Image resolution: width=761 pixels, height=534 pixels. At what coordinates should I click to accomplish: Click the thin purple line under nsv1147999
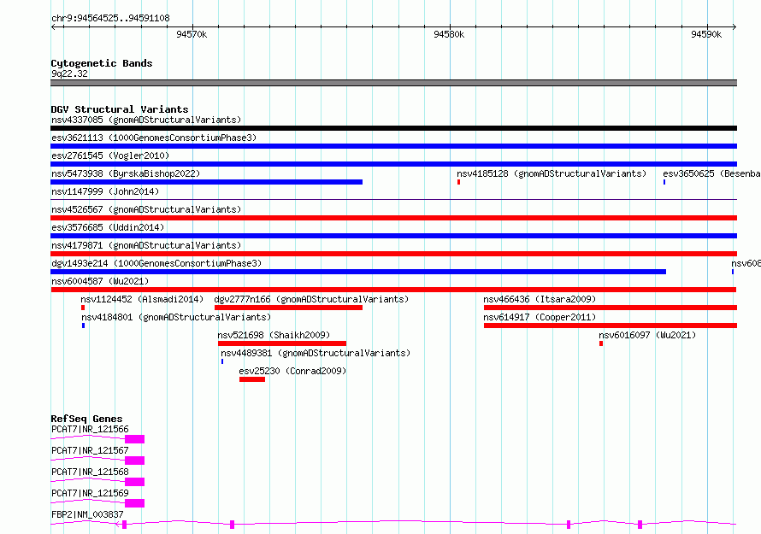click(x=393, y=199)
